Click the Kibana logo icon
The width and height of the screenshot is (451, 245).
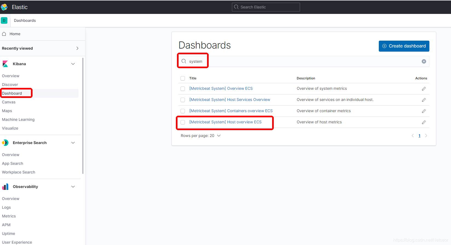pos(5,64)
